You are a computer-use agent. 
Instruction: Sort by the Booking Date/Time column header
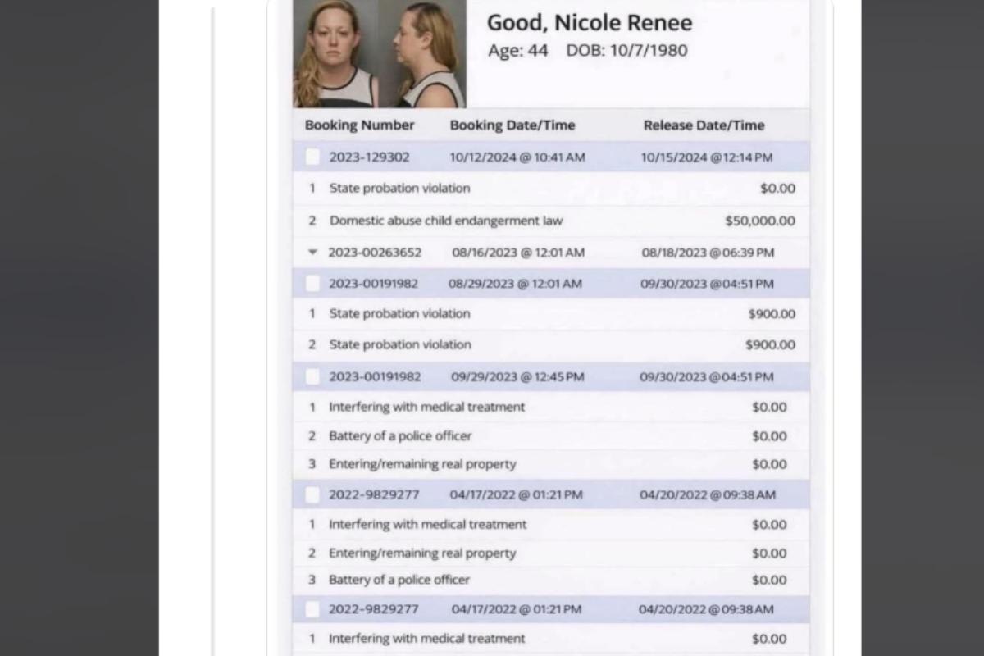(512, 125)
